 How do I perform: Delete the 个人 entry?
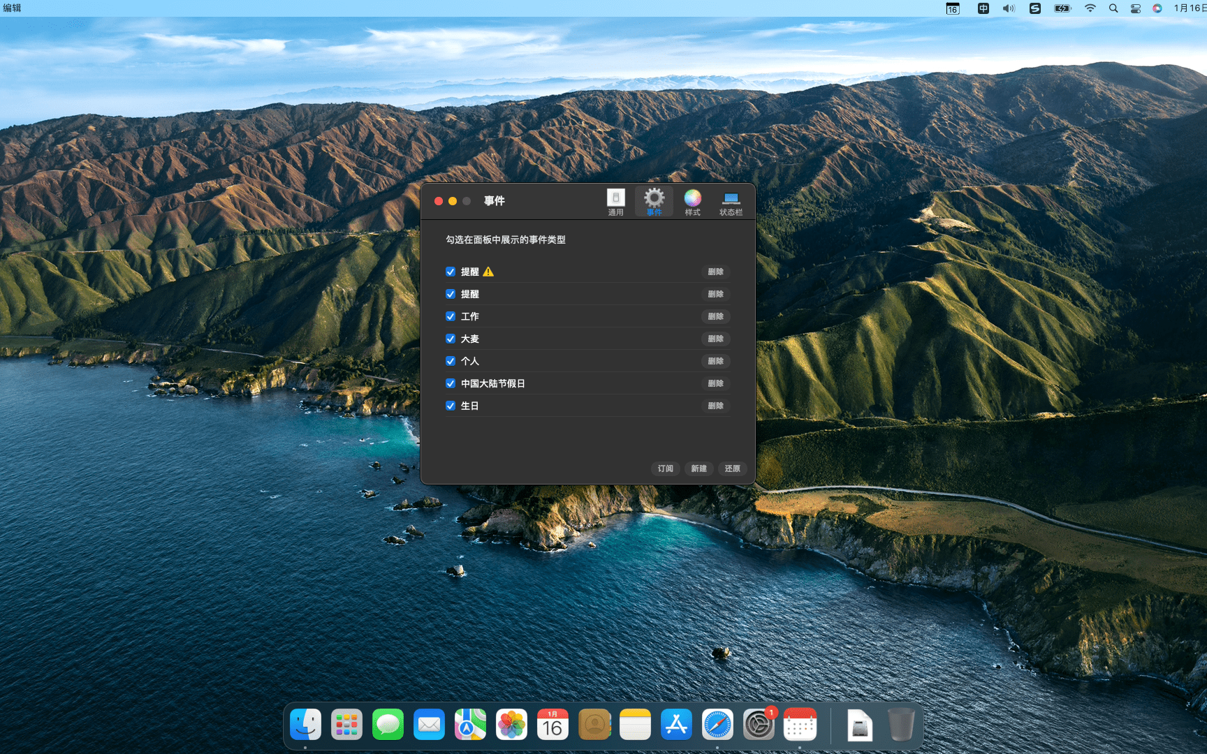coord(715,361)
